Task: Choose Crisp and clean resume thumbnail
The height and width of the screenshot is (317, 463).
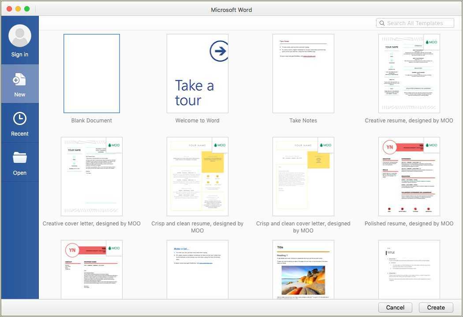Action: (198, 177)
